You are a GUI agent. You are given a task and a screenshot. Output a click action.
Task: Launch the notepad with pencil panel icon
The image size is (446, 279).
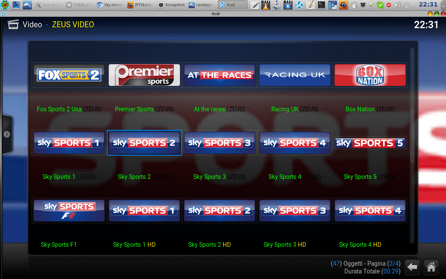[x=255, y=5]
